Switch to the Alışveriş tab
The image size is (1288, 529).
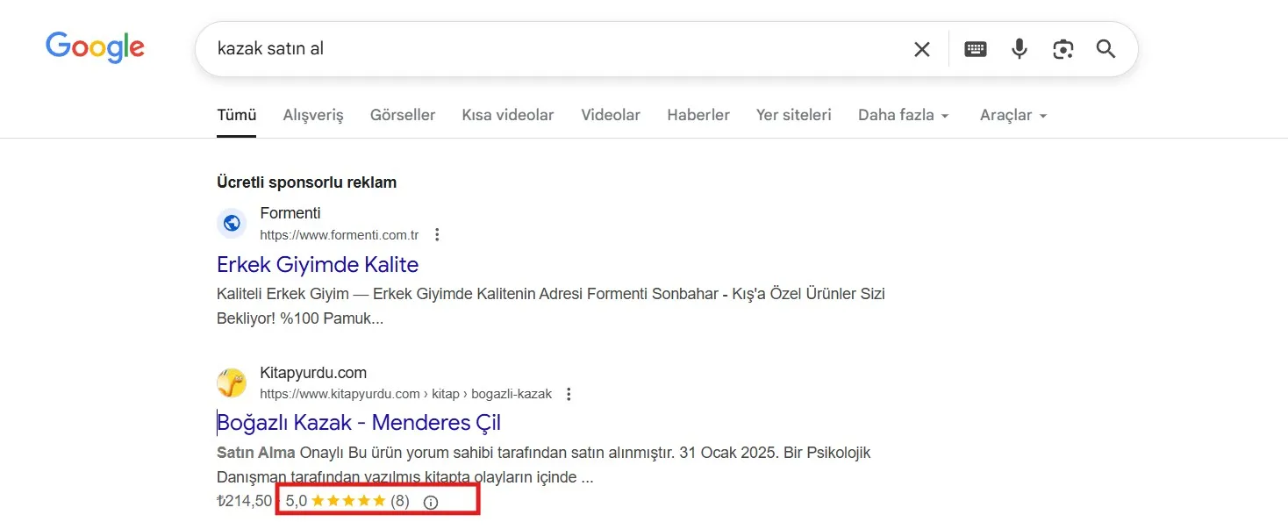point(313,115)
